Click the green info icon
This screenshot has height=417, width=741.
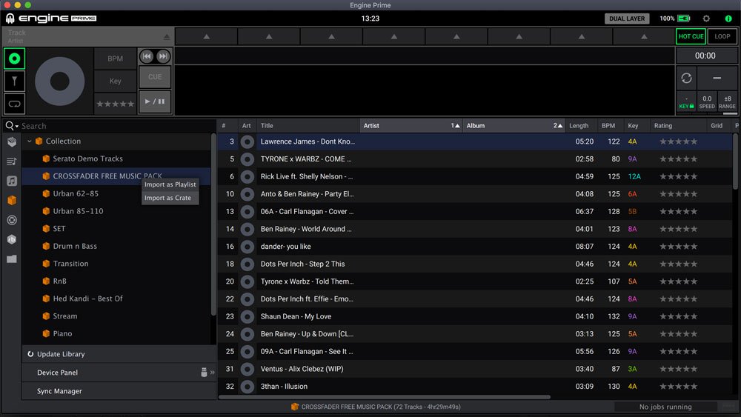[728, 19]
